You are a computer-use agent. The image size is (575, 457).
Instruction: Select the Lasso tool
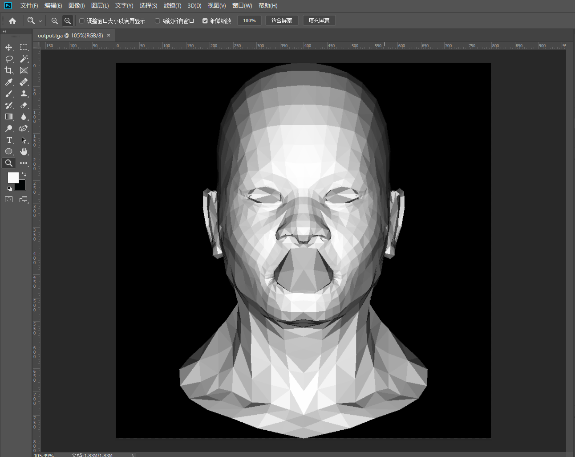tap(9, 59)
